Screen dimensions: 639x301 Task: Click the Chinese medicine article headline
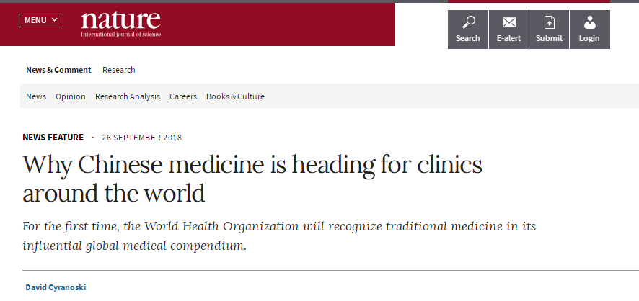click(252, 179)
